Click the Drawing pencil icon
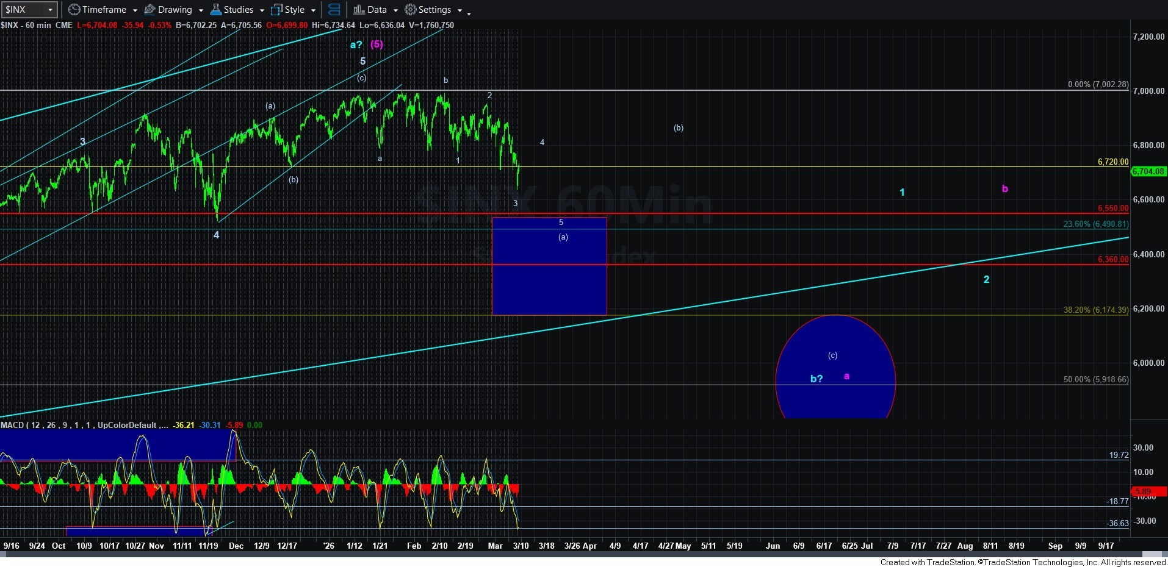The width and height of the screenshot is (1168, 567). click(150, 10)
